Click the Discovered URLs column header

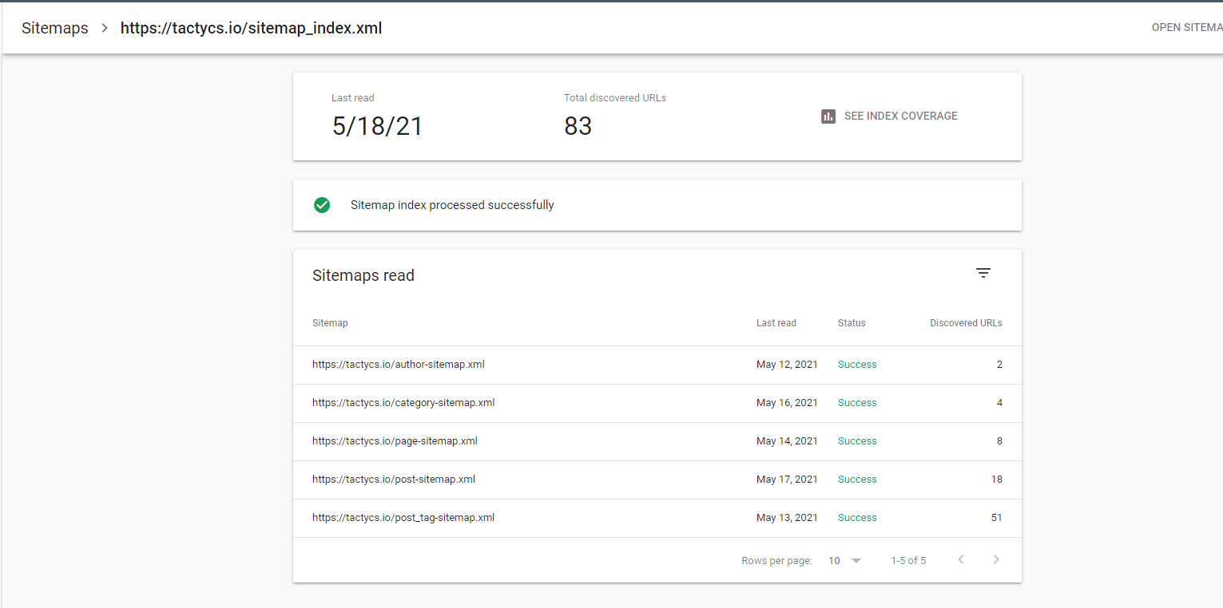pos(966,323)
